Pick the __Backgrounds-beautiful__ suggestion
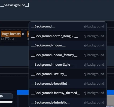 (x=68, y=84)
